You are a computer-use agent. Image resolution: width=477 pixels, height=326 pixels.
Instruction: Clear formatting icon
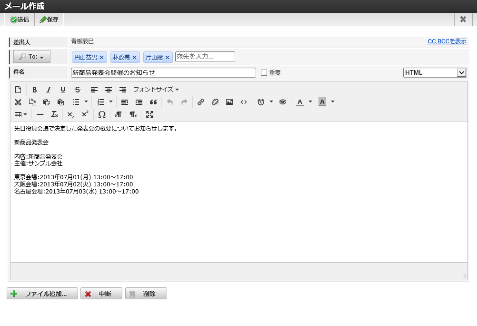54,114
